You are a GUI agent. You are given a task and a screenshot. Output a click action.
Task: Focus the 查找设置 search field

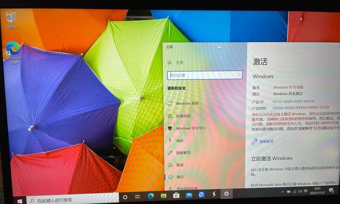tap(205, 75)
